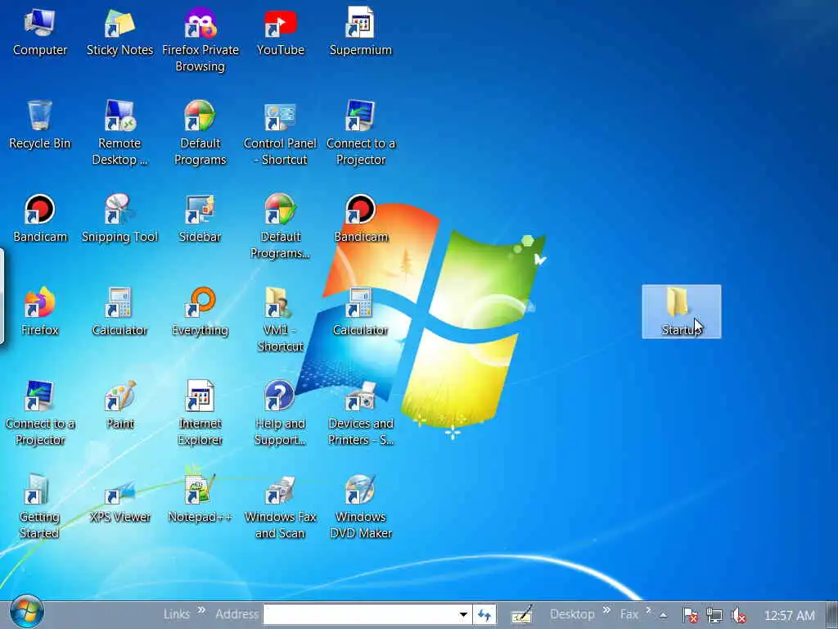Select the Supermium browser shortcut

(x=360, y=32)
